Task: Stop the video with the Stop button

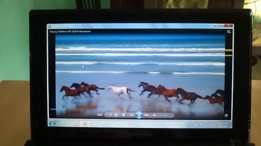Action: point(123,115)
